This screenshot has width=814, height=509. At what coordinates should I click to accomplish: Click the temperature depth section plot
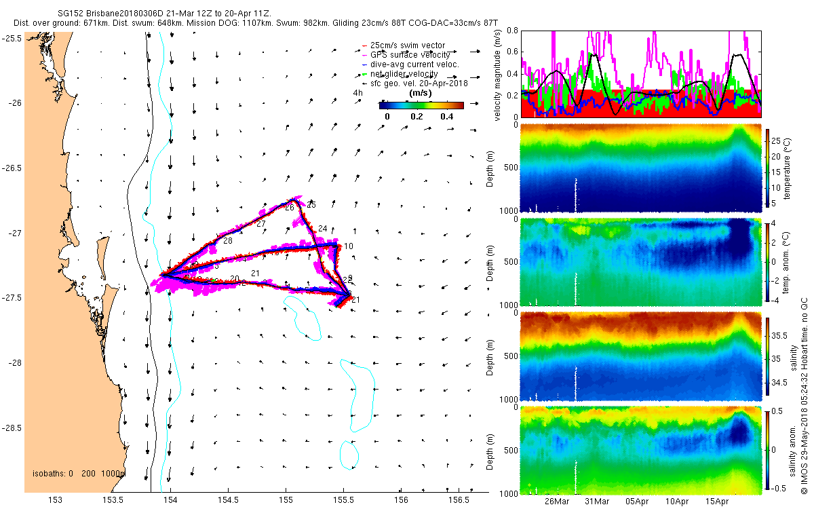640,168
